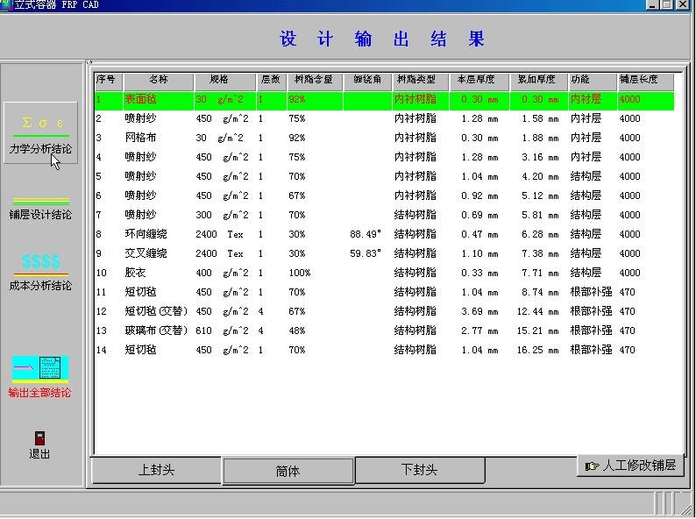This screenshot has height=519, width=696.
Task: Click the 人工修改铺层 button
Action: (631, 466)
